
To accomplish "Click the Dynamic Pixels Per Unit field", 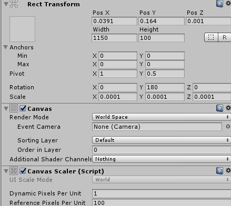I will pos(162,193).
